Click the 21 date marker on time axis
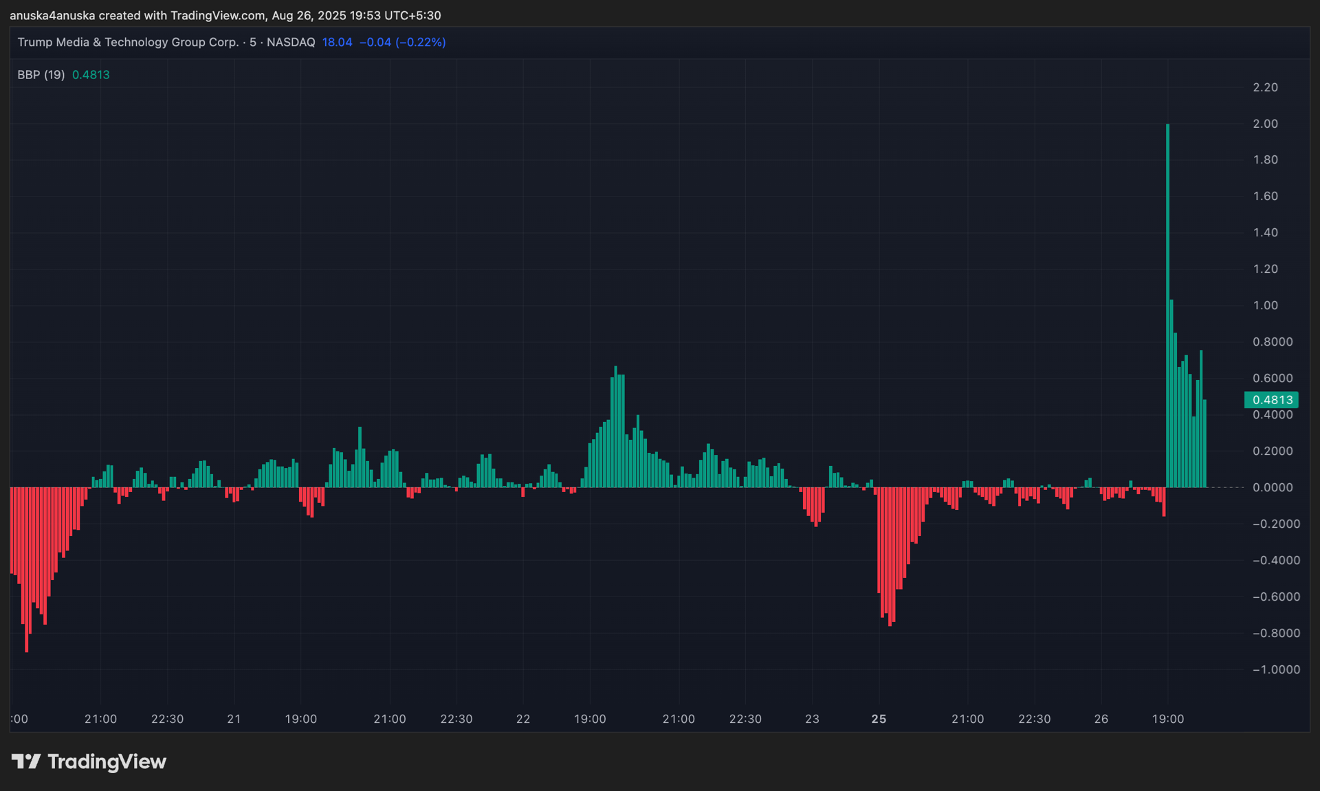This screenshot has height=791, width=1320. pos(234,719)
